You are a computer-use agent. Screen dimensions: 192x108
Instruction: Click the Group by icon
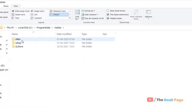click(83, 11)
